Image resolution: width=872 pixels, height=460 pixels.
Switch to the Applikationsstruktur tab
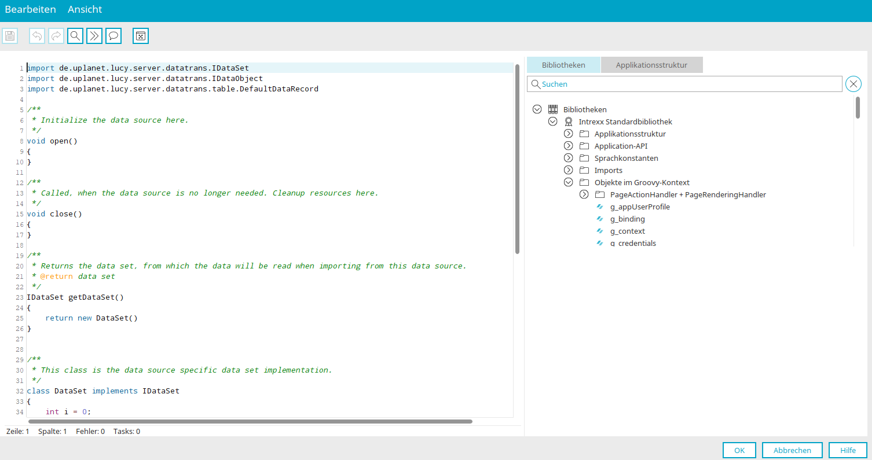click(652, 65)
